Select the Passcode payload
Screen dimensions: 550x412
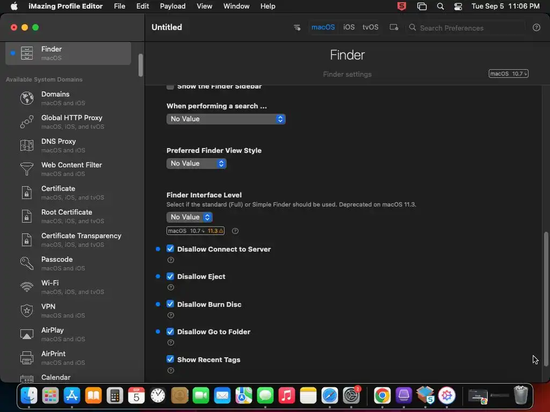point(68,263)
